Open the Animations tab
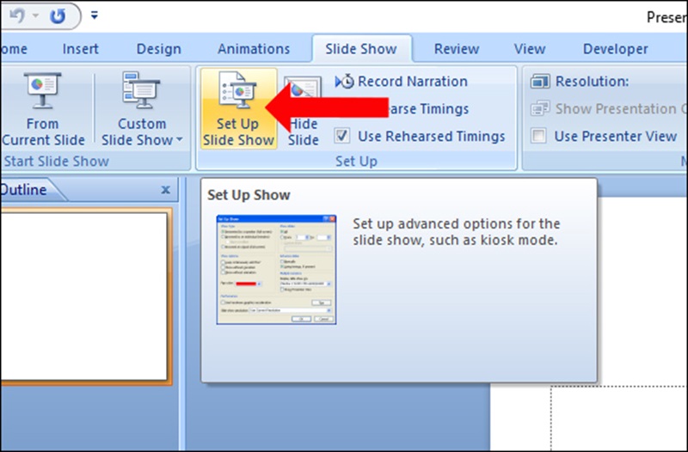688x452 pixels. pyautogui.click(x=254, y=49)
